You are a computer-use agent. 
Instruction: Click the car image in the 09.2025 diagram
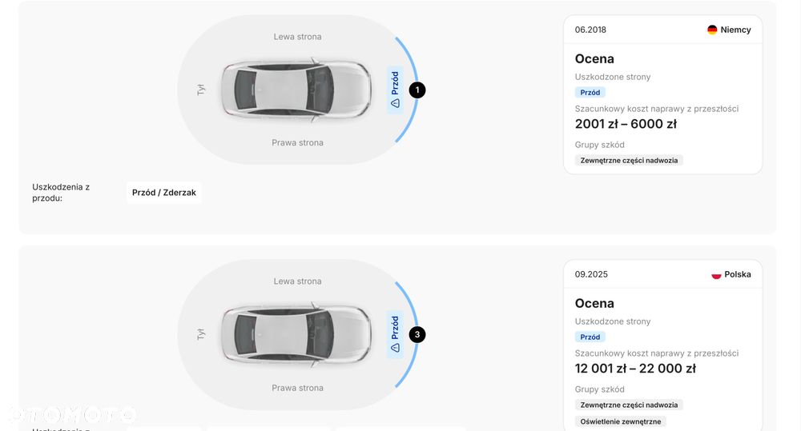click(296, 334)
